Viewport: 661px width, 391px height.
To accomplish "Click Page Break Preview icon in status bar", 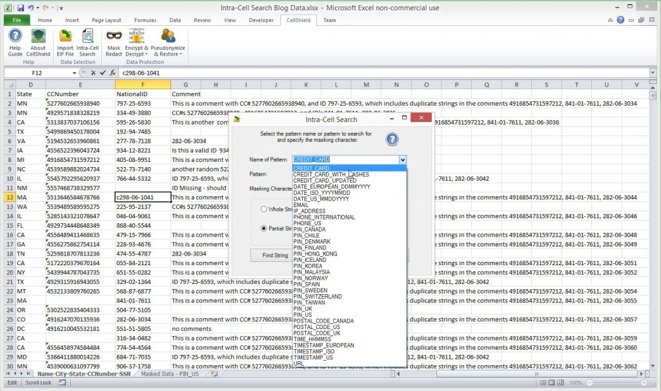I will (x=560, y=383).
